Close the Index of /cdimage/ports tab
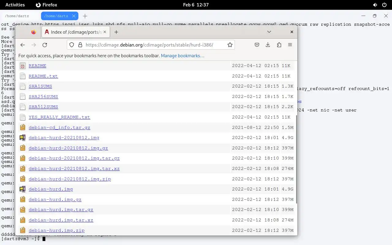 tap(105, 32)
